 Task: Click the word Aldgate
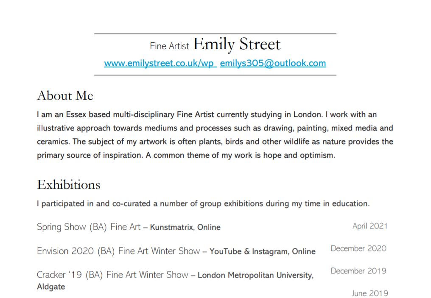pos(51,287)
